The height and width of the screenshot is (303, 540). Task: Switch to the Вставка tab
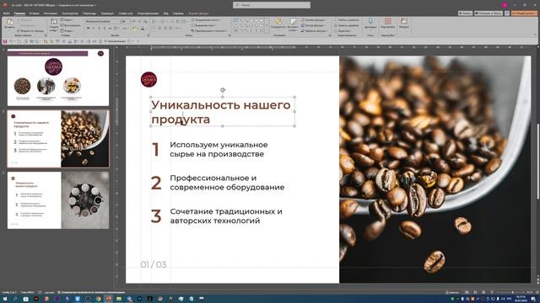[34, 13]
